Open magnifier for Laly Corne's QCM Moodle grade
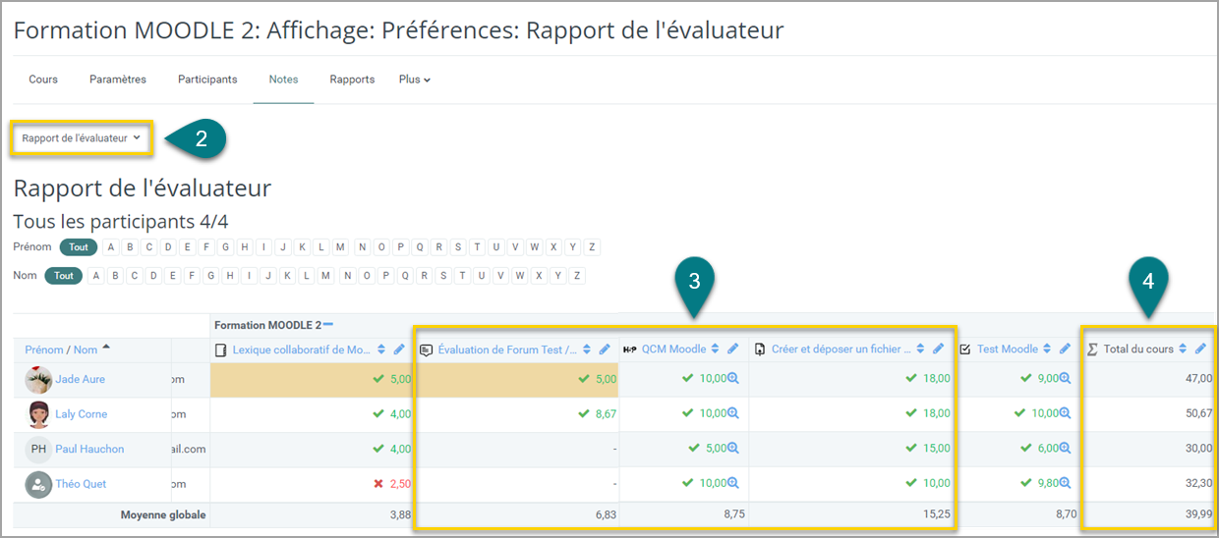1219x538 pixels. coord(733,413)
